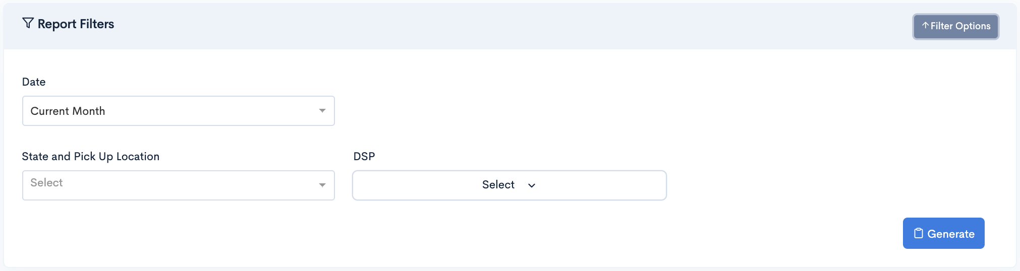1020x271 pixels.
Task: Click the Select text in DSP box
Action: coord(498,184)
